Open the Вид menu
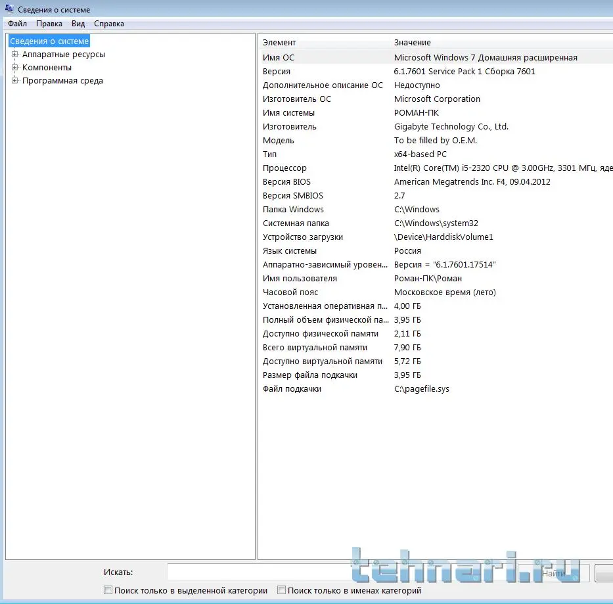Image resolution: width=613 pixels, height=604 pixels. click(x=78, y=24)
